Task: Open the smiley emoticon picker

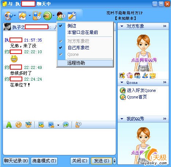Action: pos(19,125)
